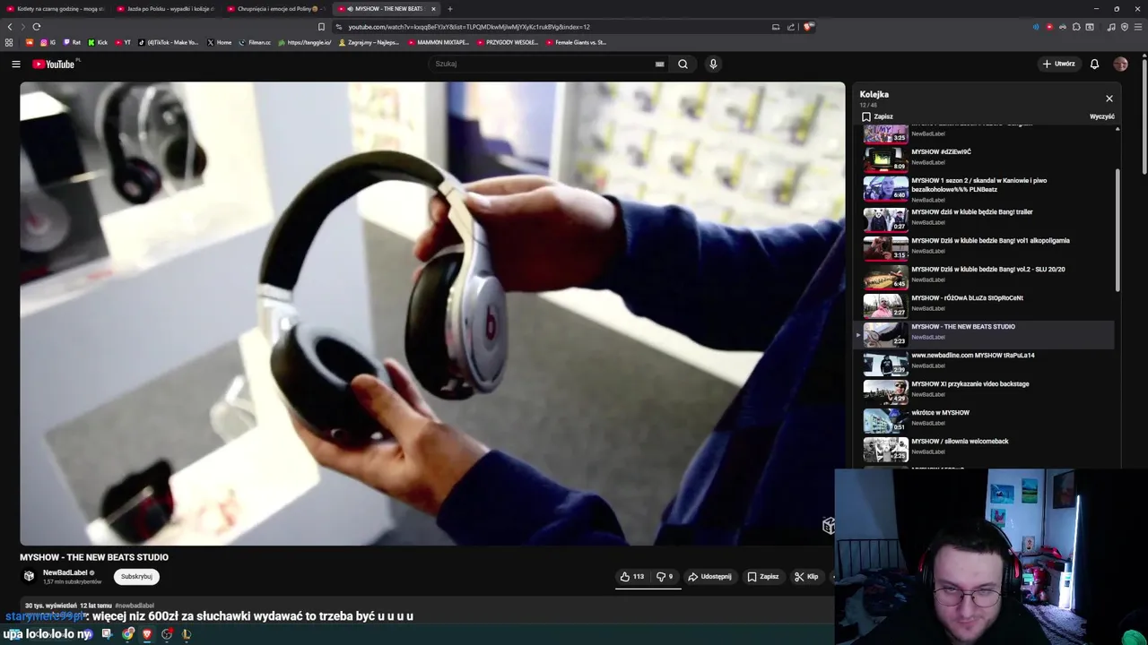Create a clip with Klip button
Viewport: 1148px width, 645px height.
click(806, 576)
